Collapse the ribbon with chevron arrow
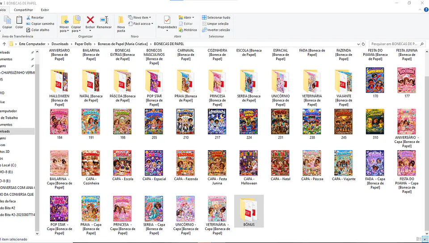This screenshot has height=243, width=429. [420, 10]
